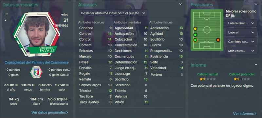The image size is (262, 118).
Task: Open 'Ver datos personales' link
Action: tap(50, 112)
